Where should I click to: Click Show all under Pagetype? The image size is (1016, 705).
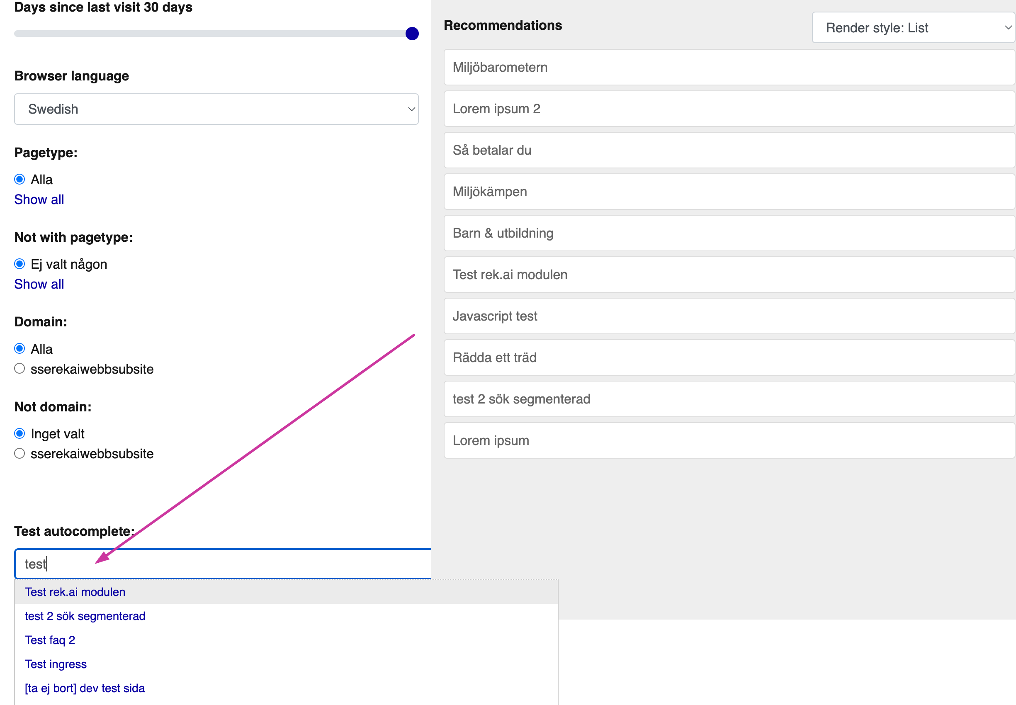coord(39,199)
